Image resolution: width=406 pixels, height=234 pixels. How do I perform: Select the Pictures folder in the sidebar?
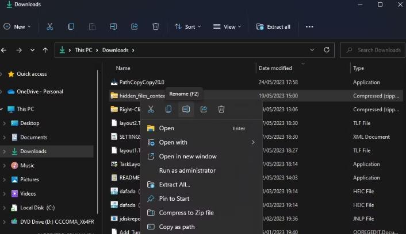point(29,180)
